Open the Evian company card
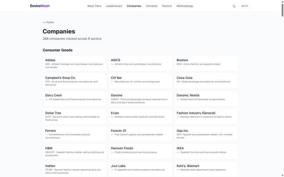This screenshot has height=177, width=284. pos(140,116)
